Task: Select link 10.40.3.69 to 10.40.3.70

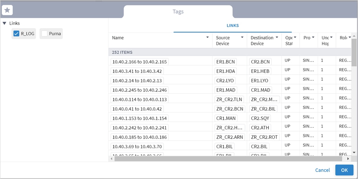Action: tap(137, 146)
